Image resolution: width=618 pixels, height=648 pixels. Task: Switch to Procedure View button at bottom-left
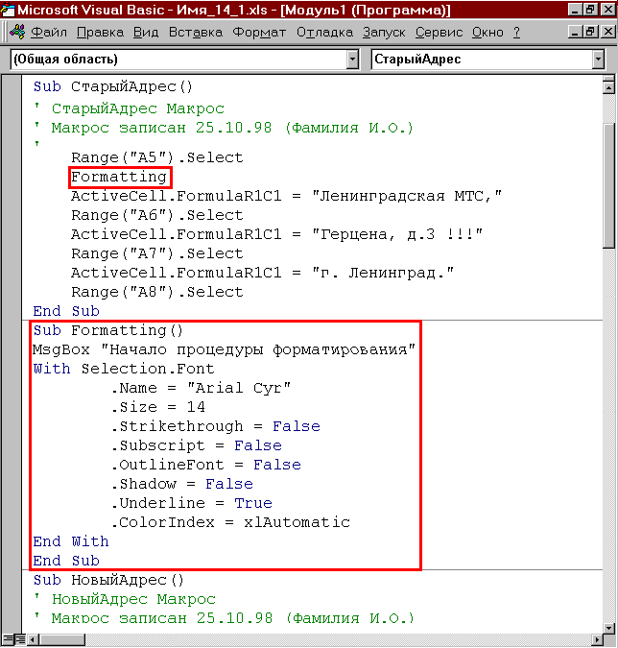tap(7, 639)
